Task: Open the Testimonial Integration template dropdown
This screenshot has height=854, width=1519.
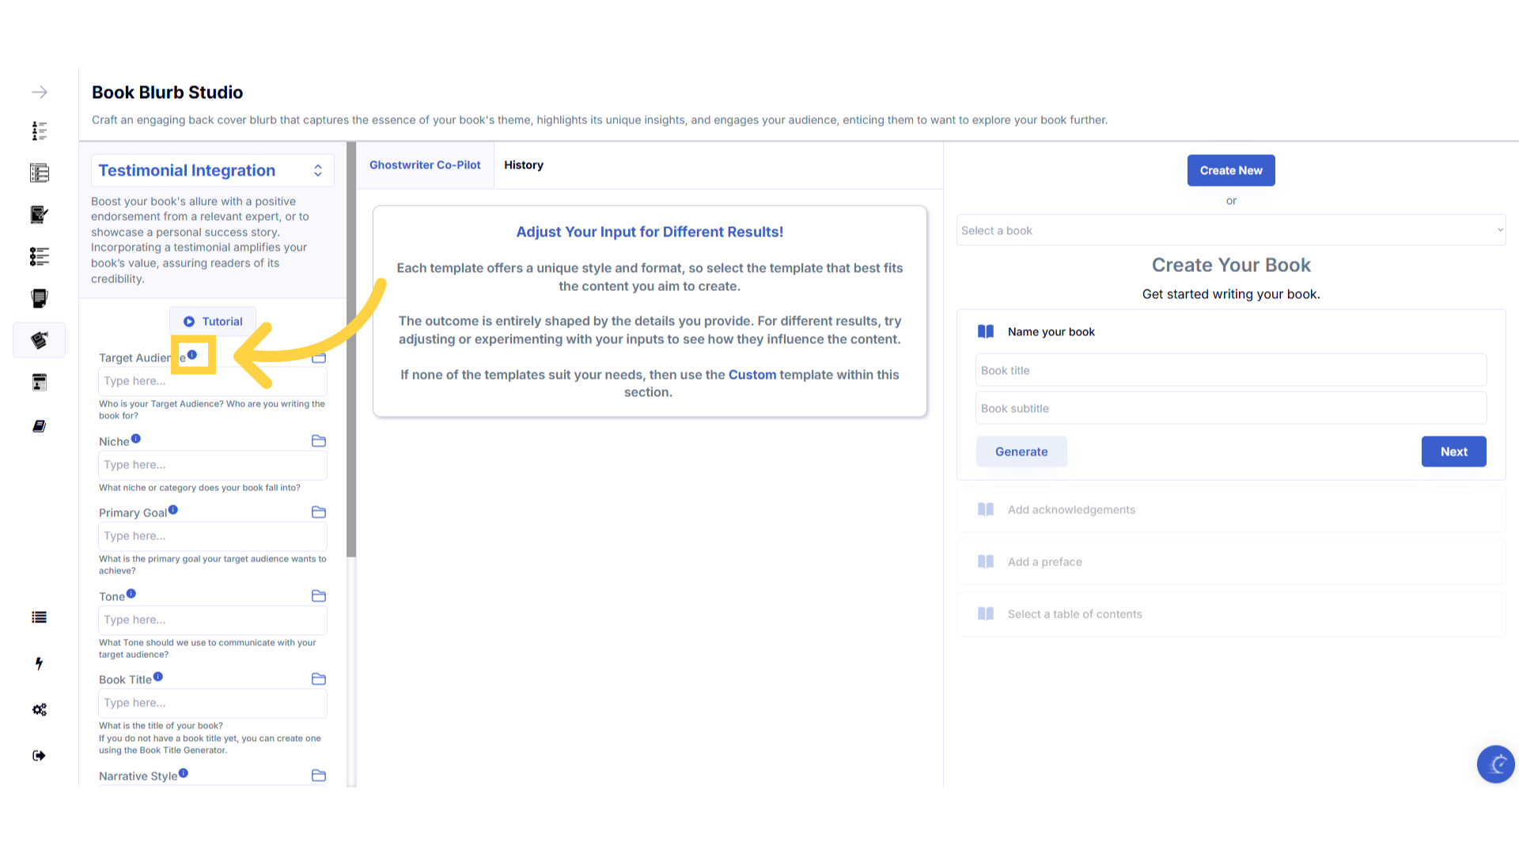Action: [x=212, y=171]
